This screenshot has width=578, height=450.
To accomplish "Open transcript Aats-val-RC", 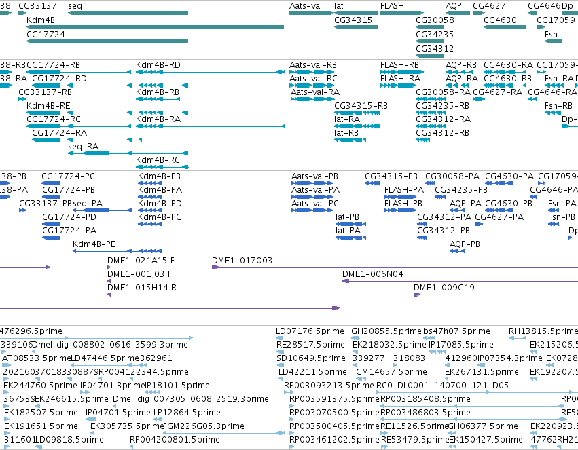I will tap(313, 79).
